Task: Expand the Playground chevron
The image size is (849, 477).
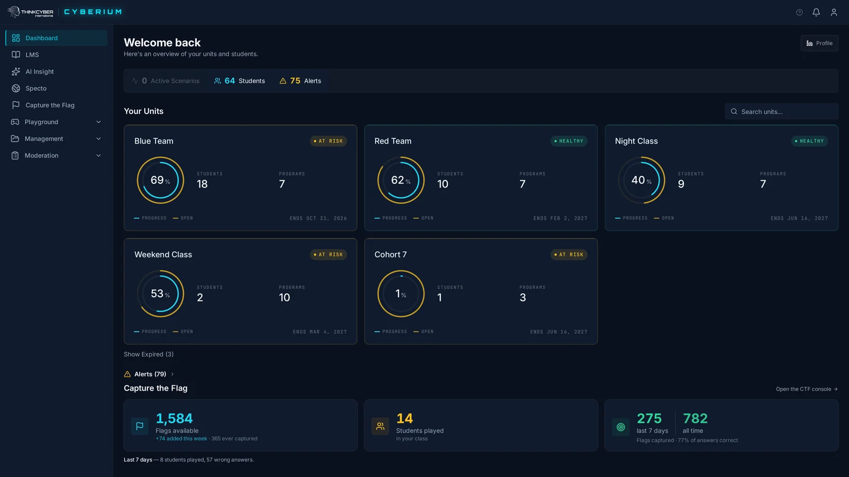Action: [x=99, y=122]
